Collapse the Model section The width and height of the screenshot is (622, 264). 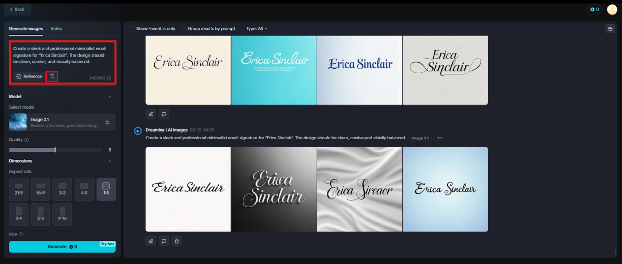point(110,97)
